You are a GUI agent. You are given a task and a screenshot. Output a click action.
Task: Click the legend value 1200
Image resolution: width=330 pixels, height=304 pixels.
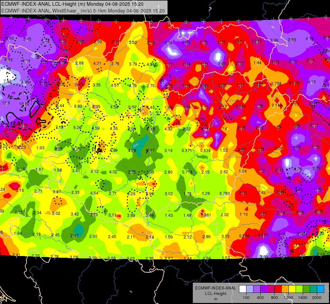(x=289, y=298)
